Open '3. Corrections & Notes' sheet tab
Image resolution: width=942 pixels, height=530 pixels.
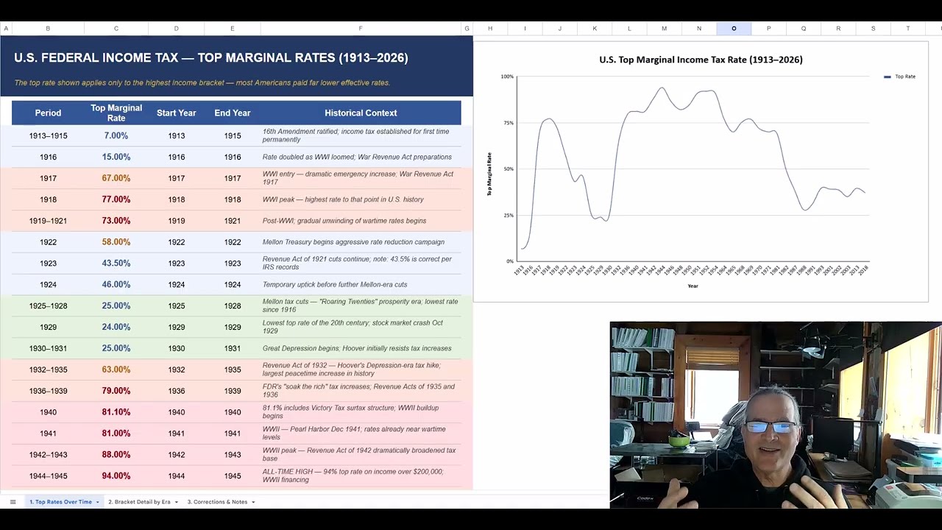[217, 502]
